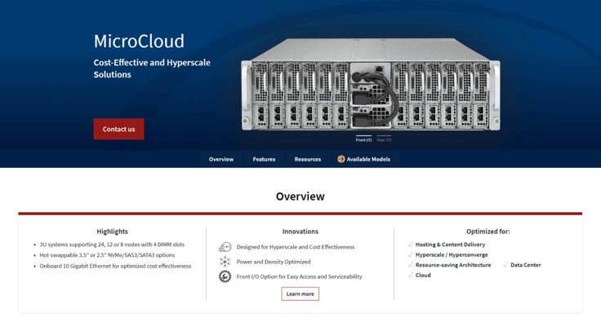Open the Overview tab
The image size is (601, 318).
click(221, 159)
